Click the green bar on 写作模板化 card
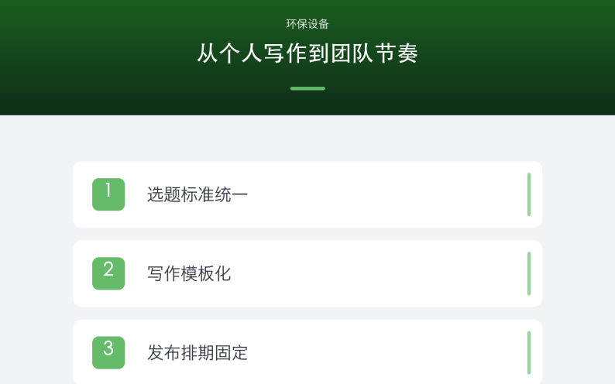Image resolution: width=615 pixels, height=384 pixels. coord(529,273)
